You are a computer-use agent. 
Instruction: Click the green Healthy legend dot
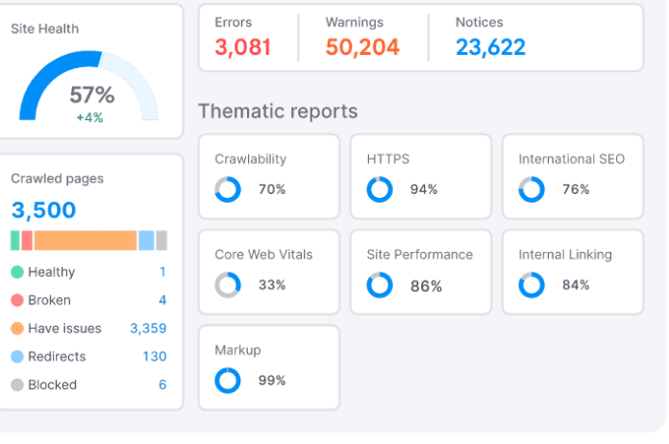(17, 272)
